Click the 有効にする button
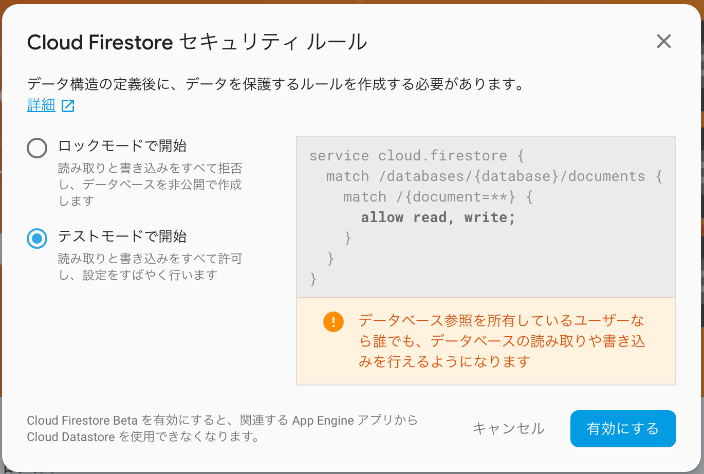Screen dimensions: 704x474 coord(623,429)
